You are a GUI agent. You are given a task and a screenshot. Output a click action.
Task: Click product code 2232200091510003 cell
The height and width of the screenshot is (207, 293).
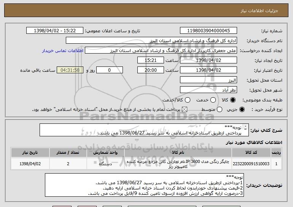[x=251, y=164]
